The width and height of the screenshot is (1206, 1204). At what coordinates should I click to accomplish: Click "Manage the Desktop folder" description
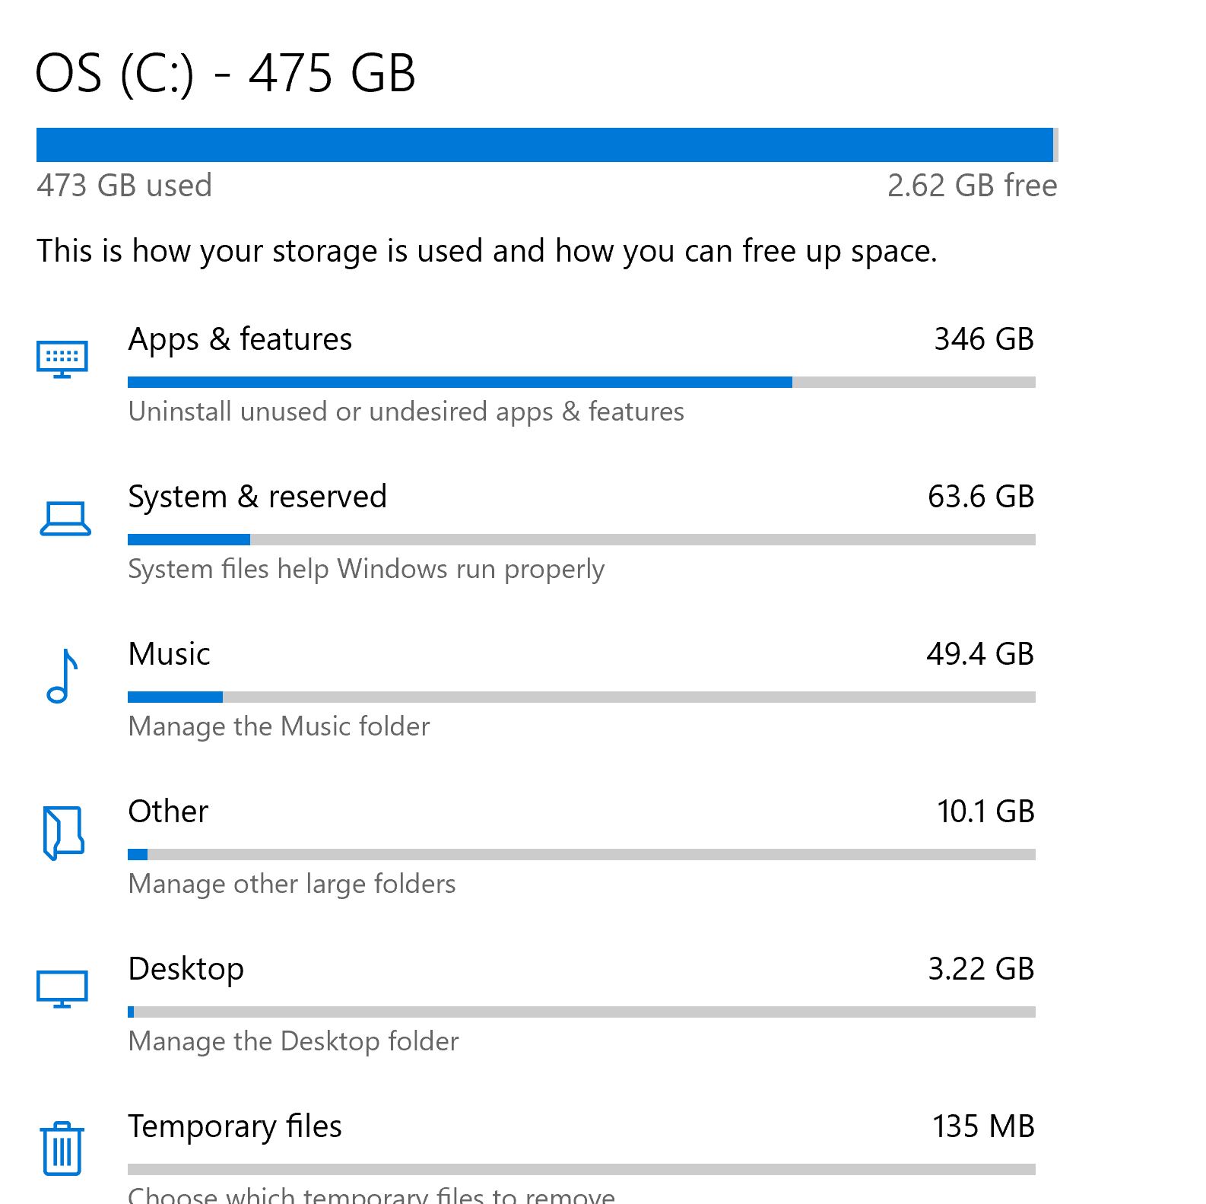pyautogui.click(x=294, y=1041)
